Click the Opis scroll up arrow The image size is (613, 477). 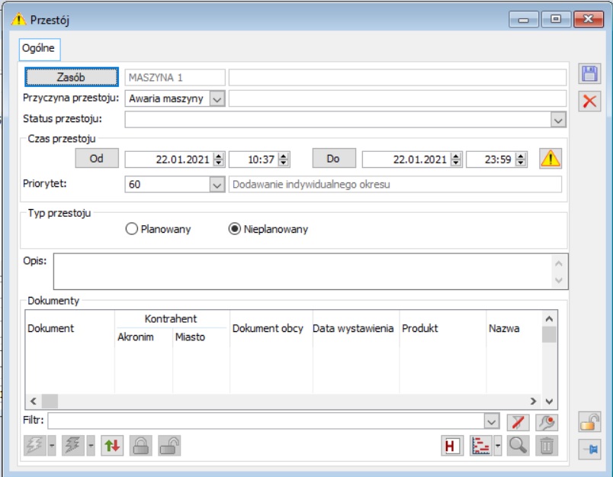point(559,263)
